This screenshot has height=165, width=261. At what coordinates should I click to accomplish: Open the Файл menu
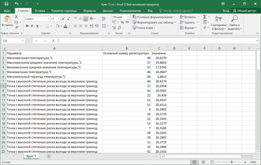(x=7, y=11)
